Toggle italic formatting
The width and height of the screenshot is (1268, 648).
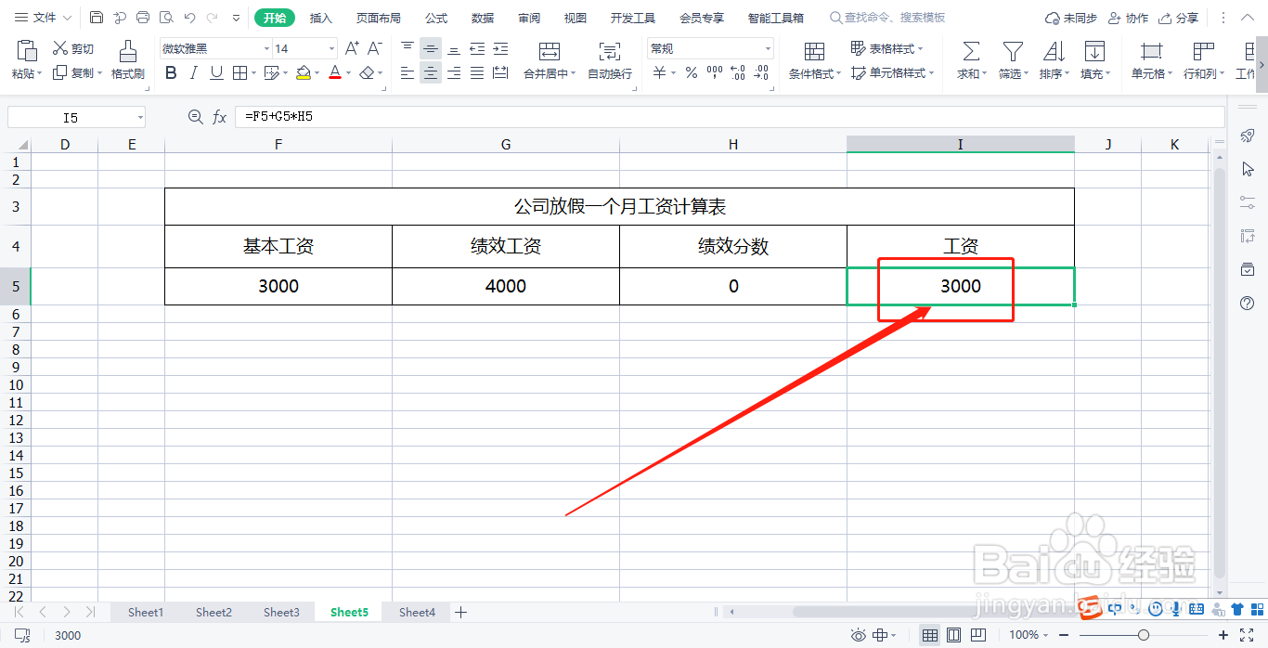(x=192, y=72)
